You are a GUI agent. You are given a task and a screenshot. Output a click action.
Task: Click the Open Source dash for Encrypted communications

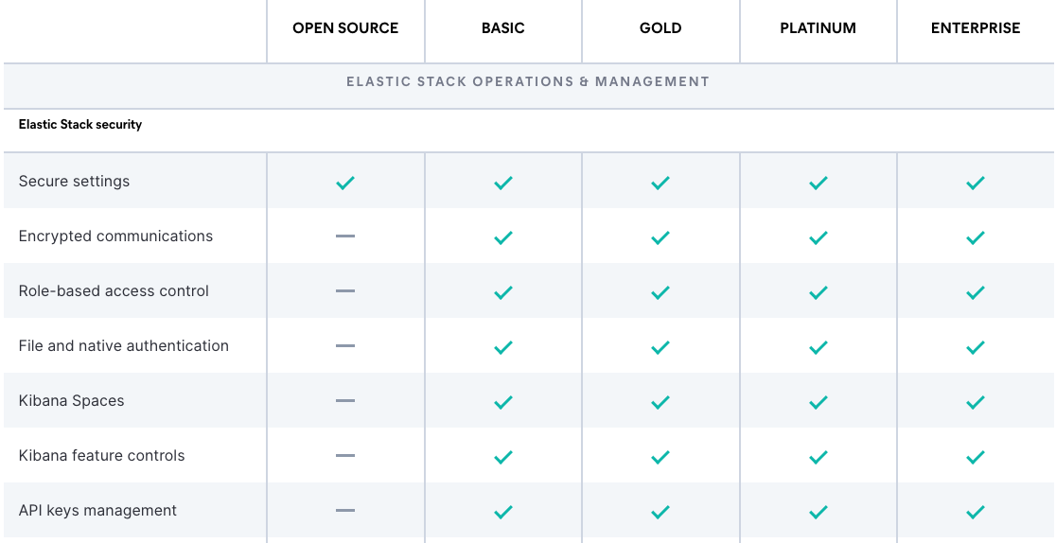point(345,236)
